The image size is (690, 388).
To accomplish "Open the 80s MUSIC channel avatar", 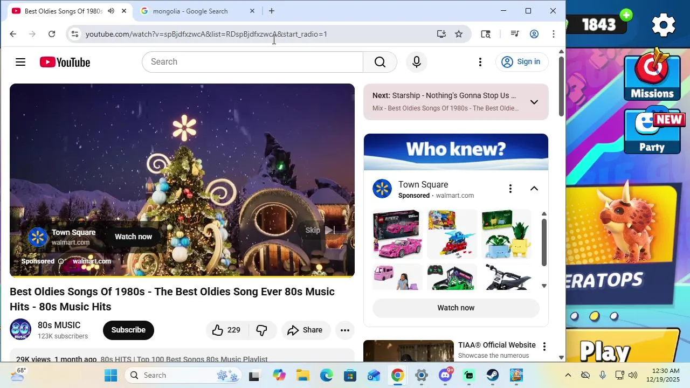I will click(x=20, y=330).
